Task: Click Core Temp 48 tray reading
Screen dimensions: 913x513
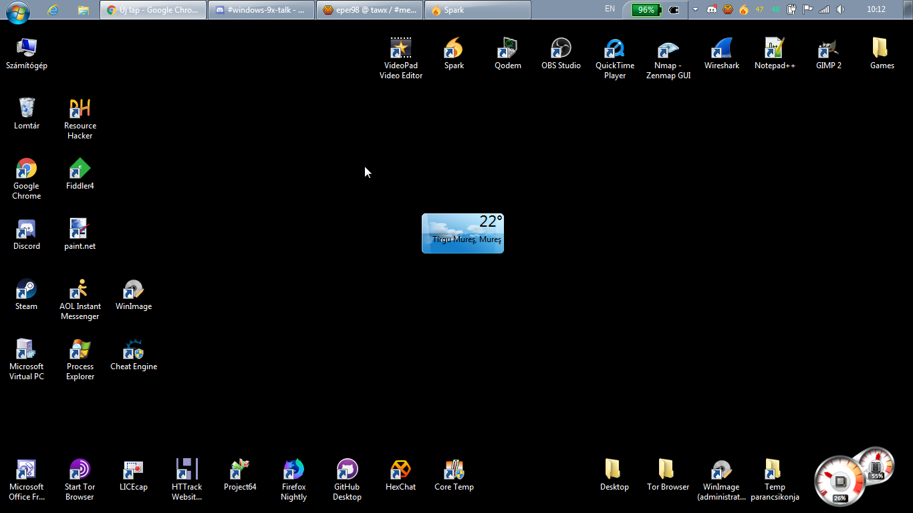Action: tap(775, 10)
